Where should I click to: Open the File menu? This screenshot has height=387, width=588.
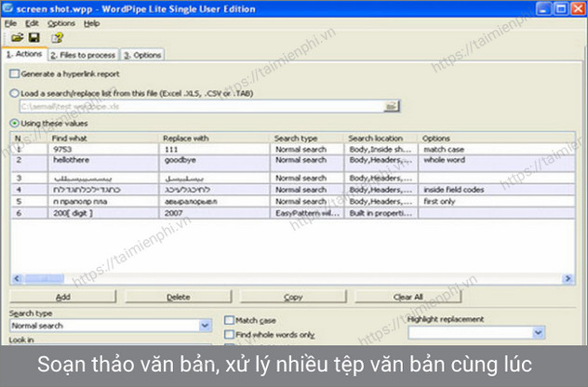[x=10, y=23]
